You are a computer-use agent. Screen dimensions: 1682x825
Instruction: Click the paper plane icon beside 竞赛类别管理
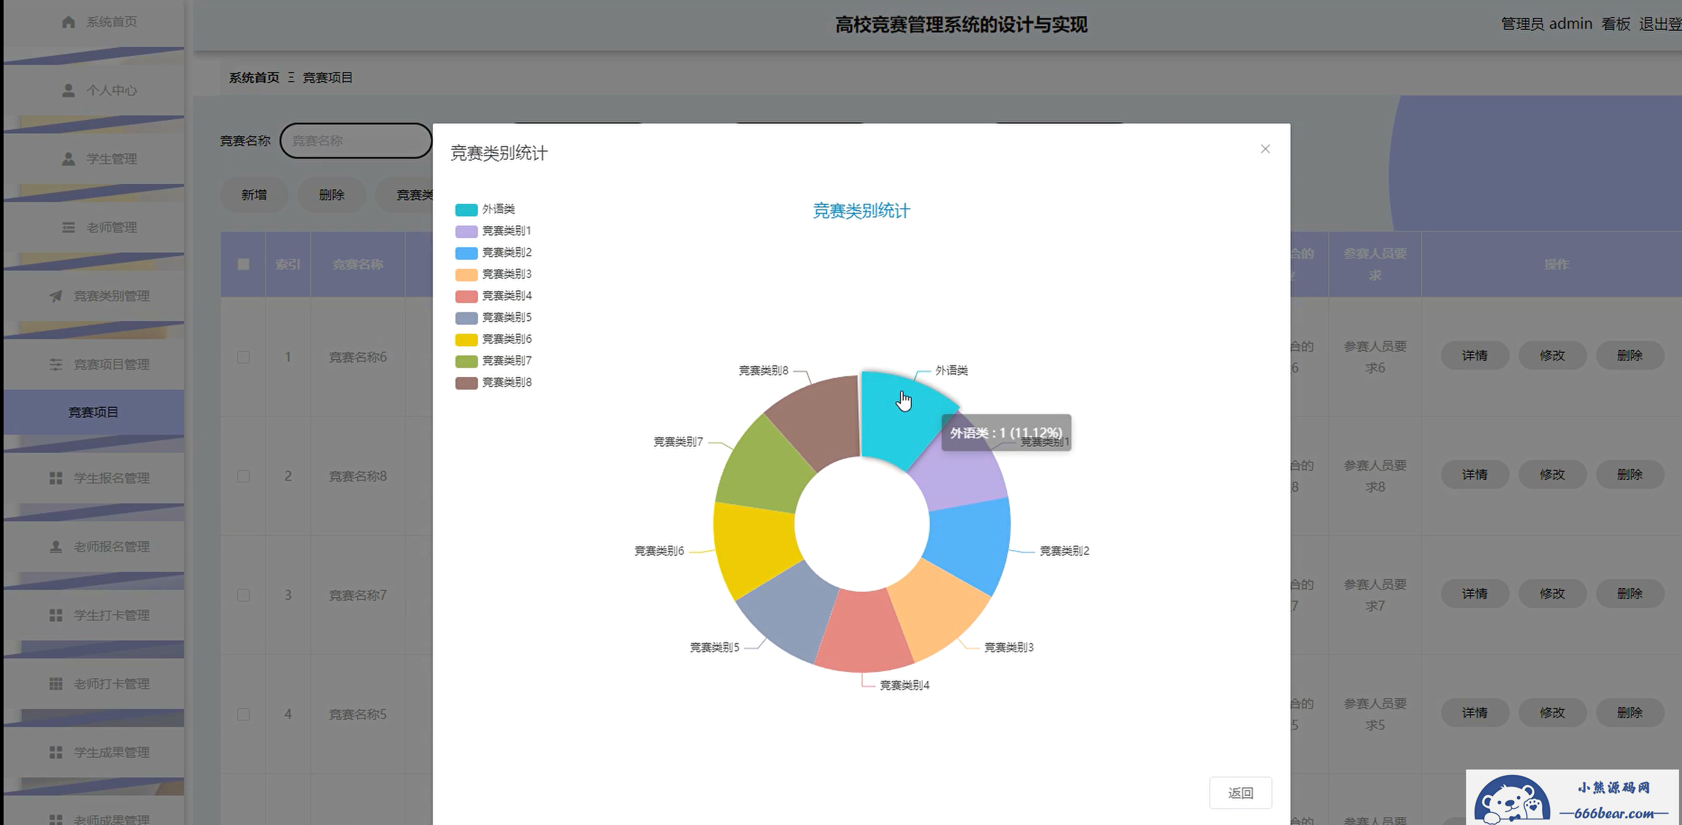point(55,296)
